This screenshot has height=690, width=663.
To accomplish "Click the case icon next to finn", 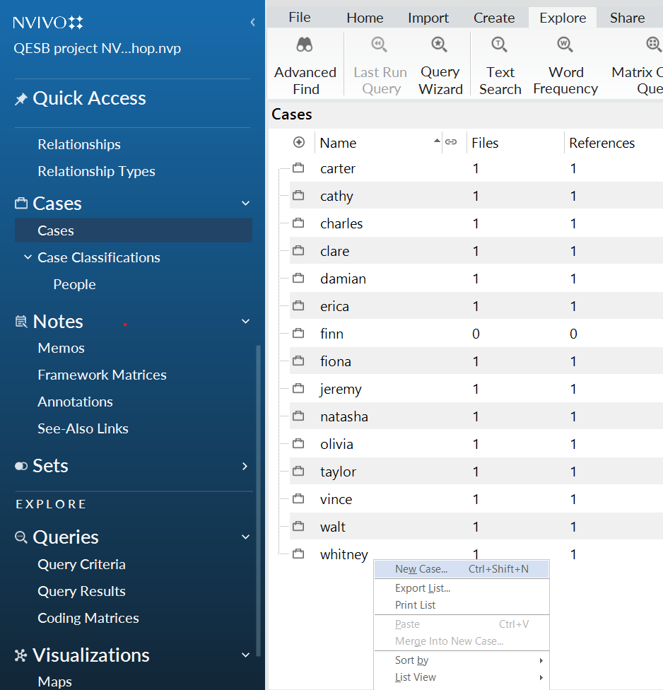I will (298, 334).
